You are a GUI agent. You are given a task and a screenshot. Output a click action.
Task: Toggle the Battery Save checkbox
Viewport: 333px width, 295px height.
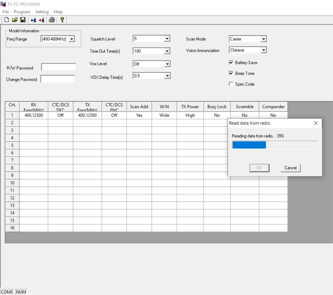pyautogui.click(x=231, y=62)
